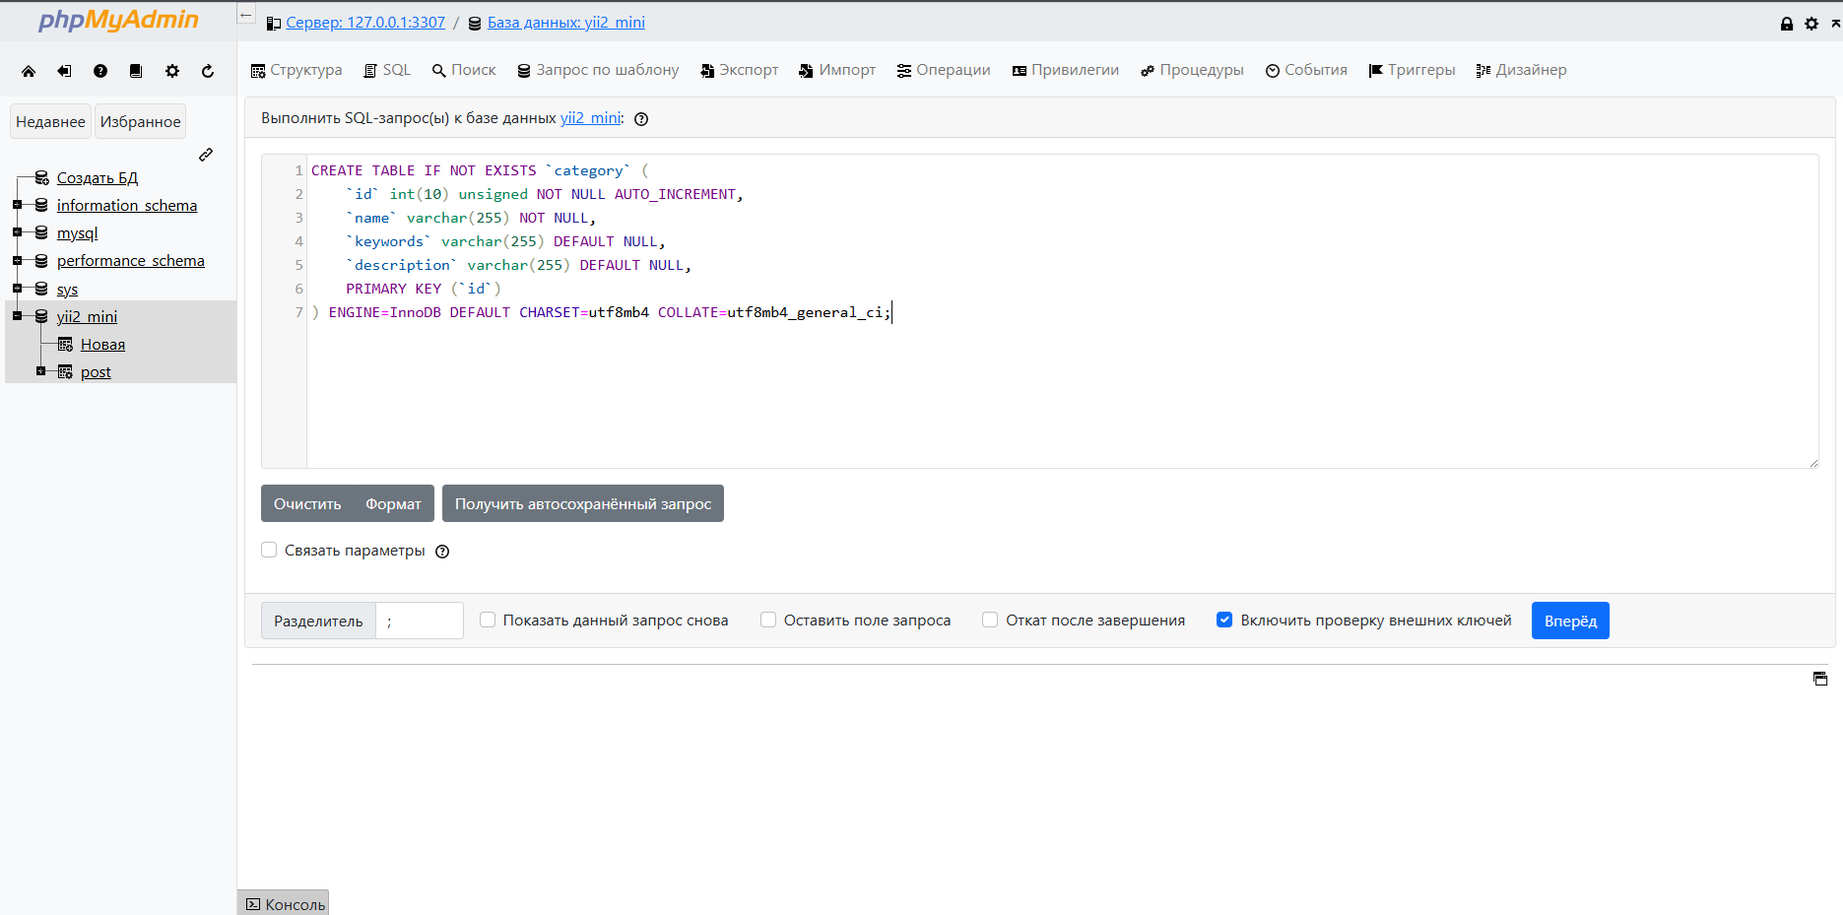Click the log out door icon
1843x915 pixels.
coord(64,71)
